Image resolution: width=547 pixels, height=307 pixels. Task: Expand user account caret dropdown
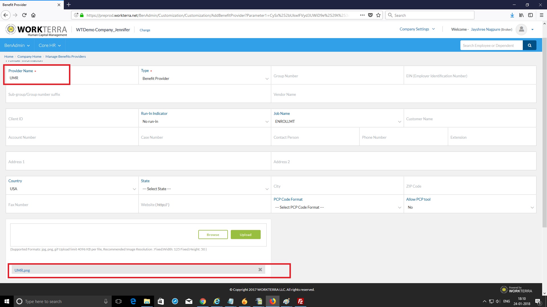[x=532, y=30]
